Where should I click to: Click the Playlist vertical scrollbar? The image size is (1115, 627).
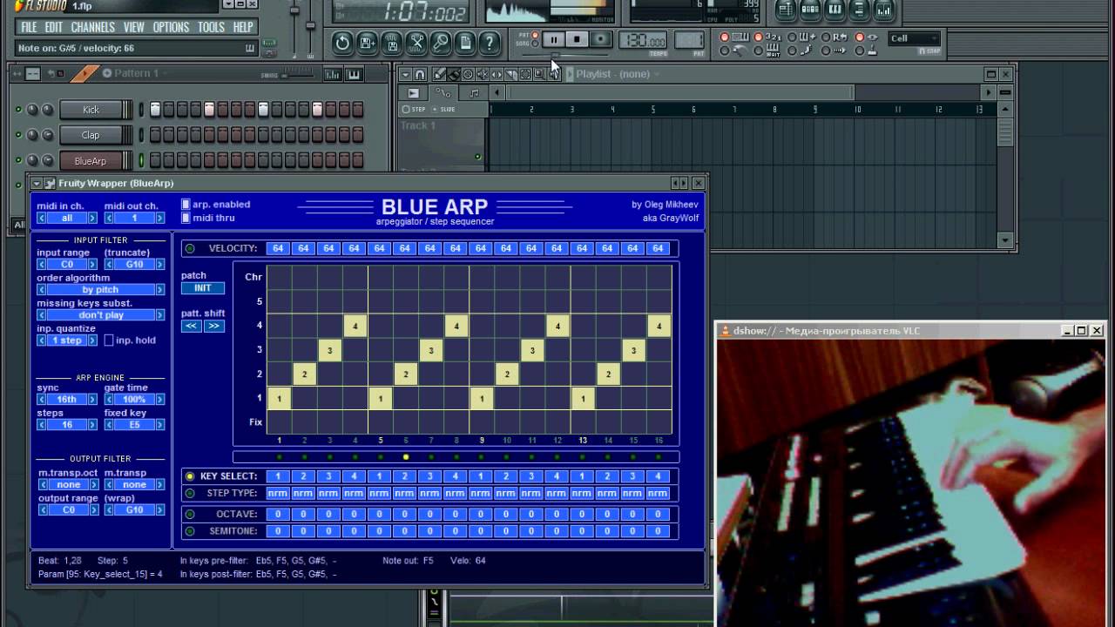pos(1005,174)
